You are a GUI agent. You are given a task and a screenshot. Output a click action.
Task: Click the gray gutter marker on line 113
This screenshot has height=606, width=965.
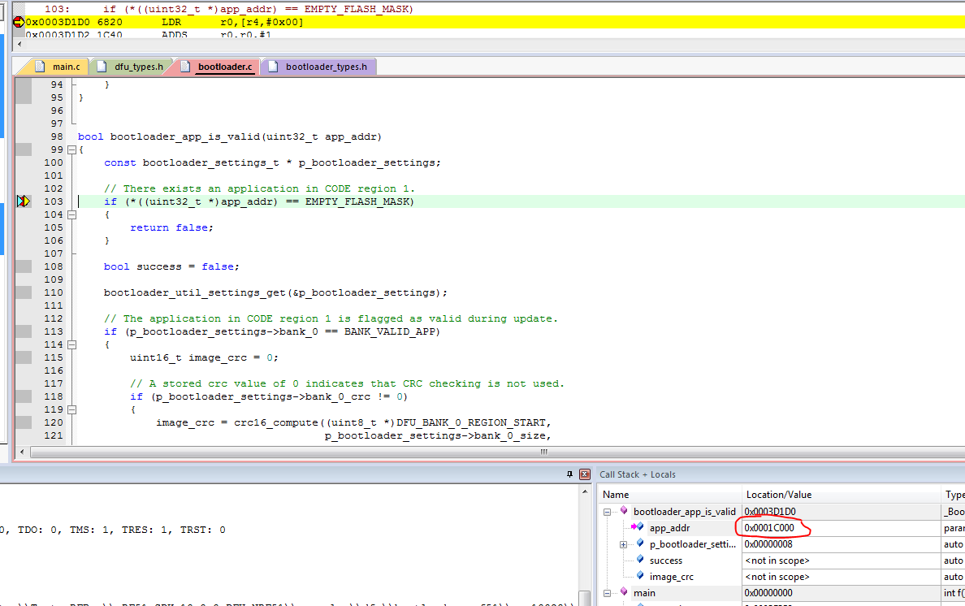[x=24, y=331]
